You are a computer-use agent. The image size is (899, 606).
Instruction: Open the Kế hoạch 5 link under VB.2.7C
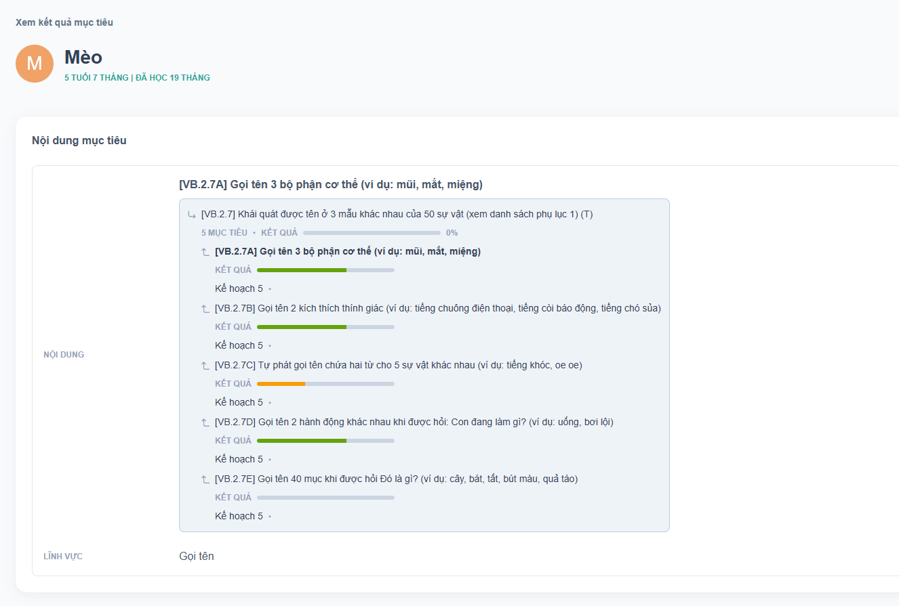click(x=239, y=402)
